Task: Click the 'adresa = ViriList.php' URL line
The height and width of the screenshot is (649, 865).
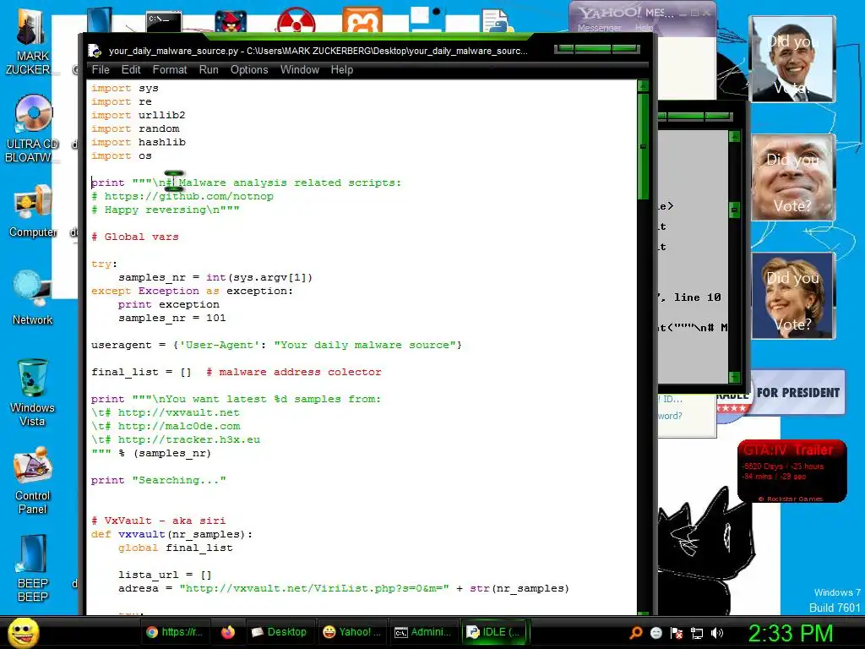Action: click(x=343, y=588)
